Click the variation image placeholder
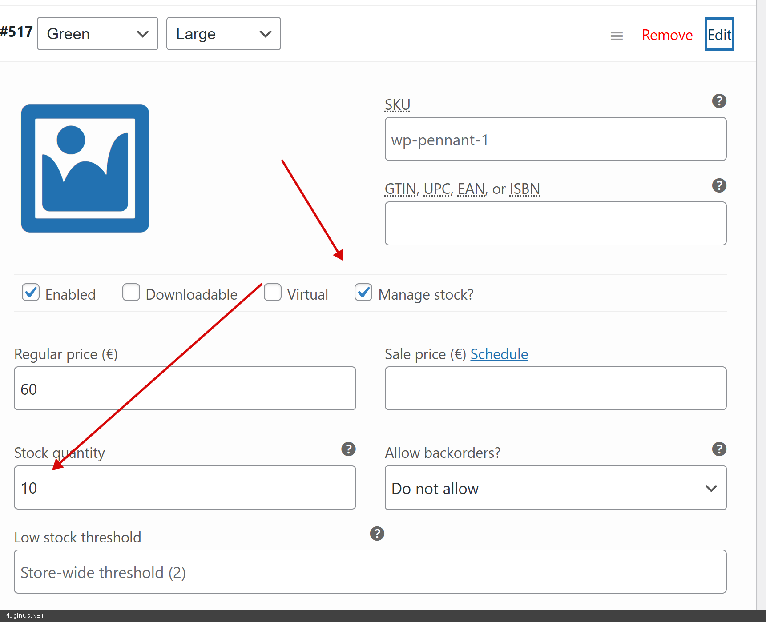Screen dimensions: 766x622 85,169
